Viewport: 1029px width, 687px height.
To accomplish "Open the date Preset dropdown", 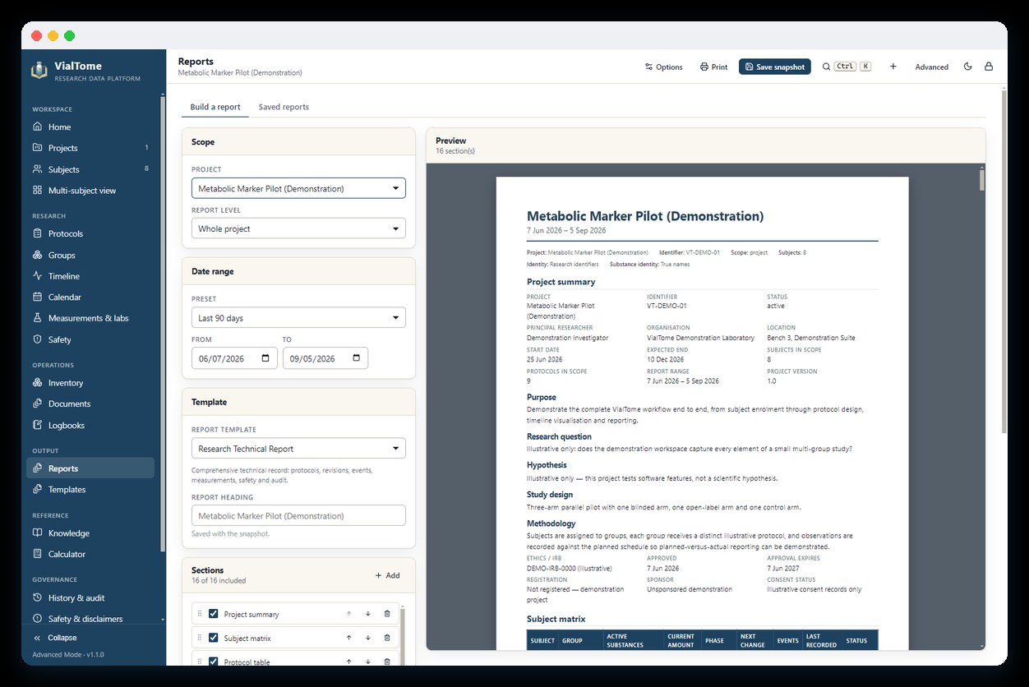I will pos(298,318).
